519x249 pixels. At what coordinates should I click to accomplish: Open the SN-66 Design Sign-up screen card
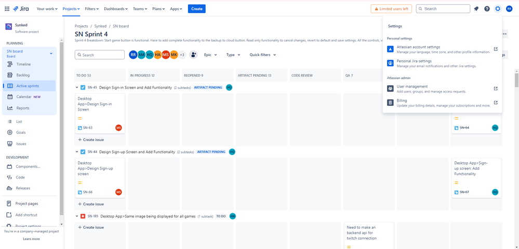(x=100, y=178)
